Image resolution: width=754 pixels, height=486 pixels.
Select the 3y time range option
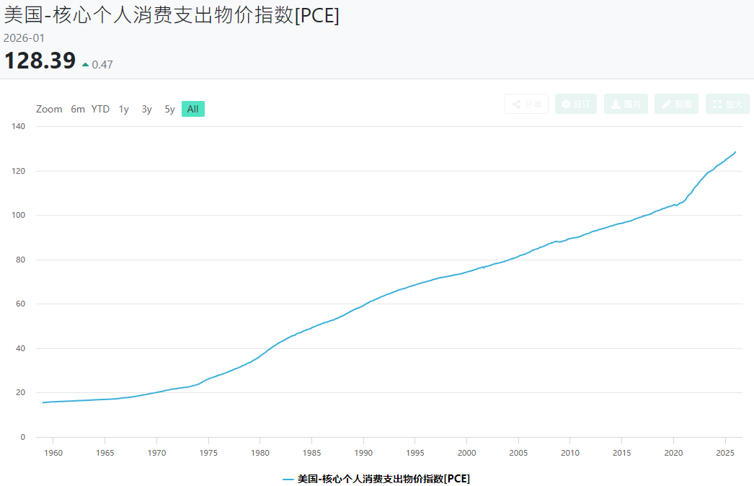(146, 109)
